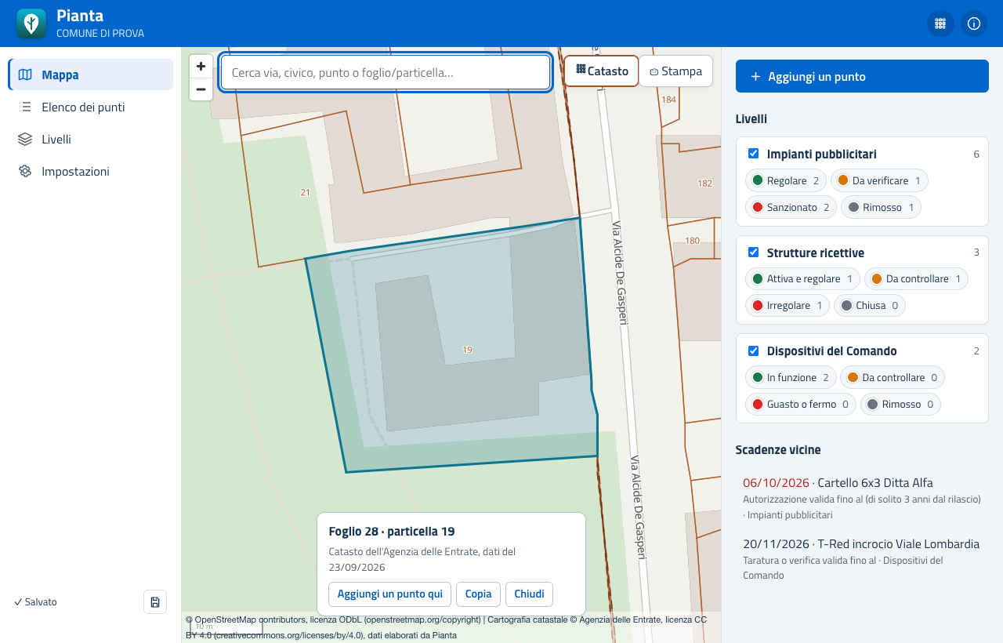Filter by Chiusa status chip

(869, 305)
